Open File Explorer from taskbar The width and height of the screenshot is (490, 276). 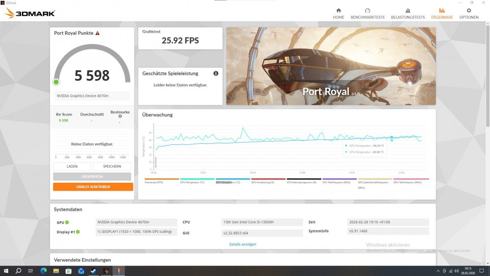coord(56,271)
